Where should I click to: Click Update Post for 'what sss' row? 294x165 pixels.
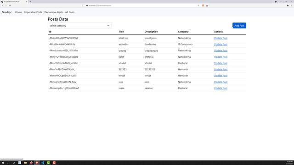coord(220,38)
